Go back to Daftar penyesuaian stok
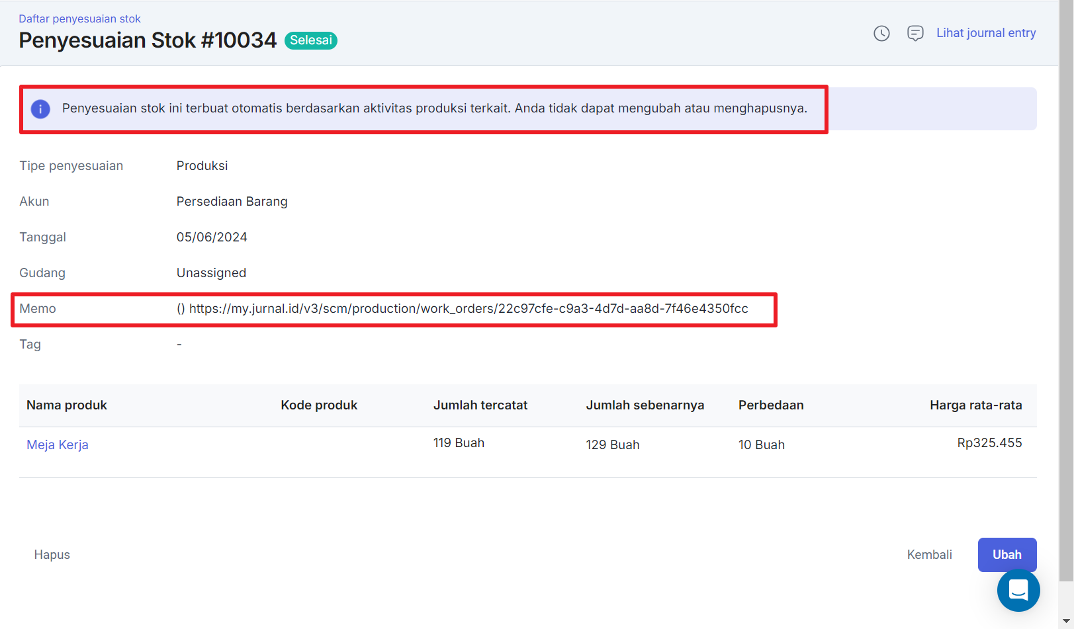 pyautogui.click(x=79, y=19)
